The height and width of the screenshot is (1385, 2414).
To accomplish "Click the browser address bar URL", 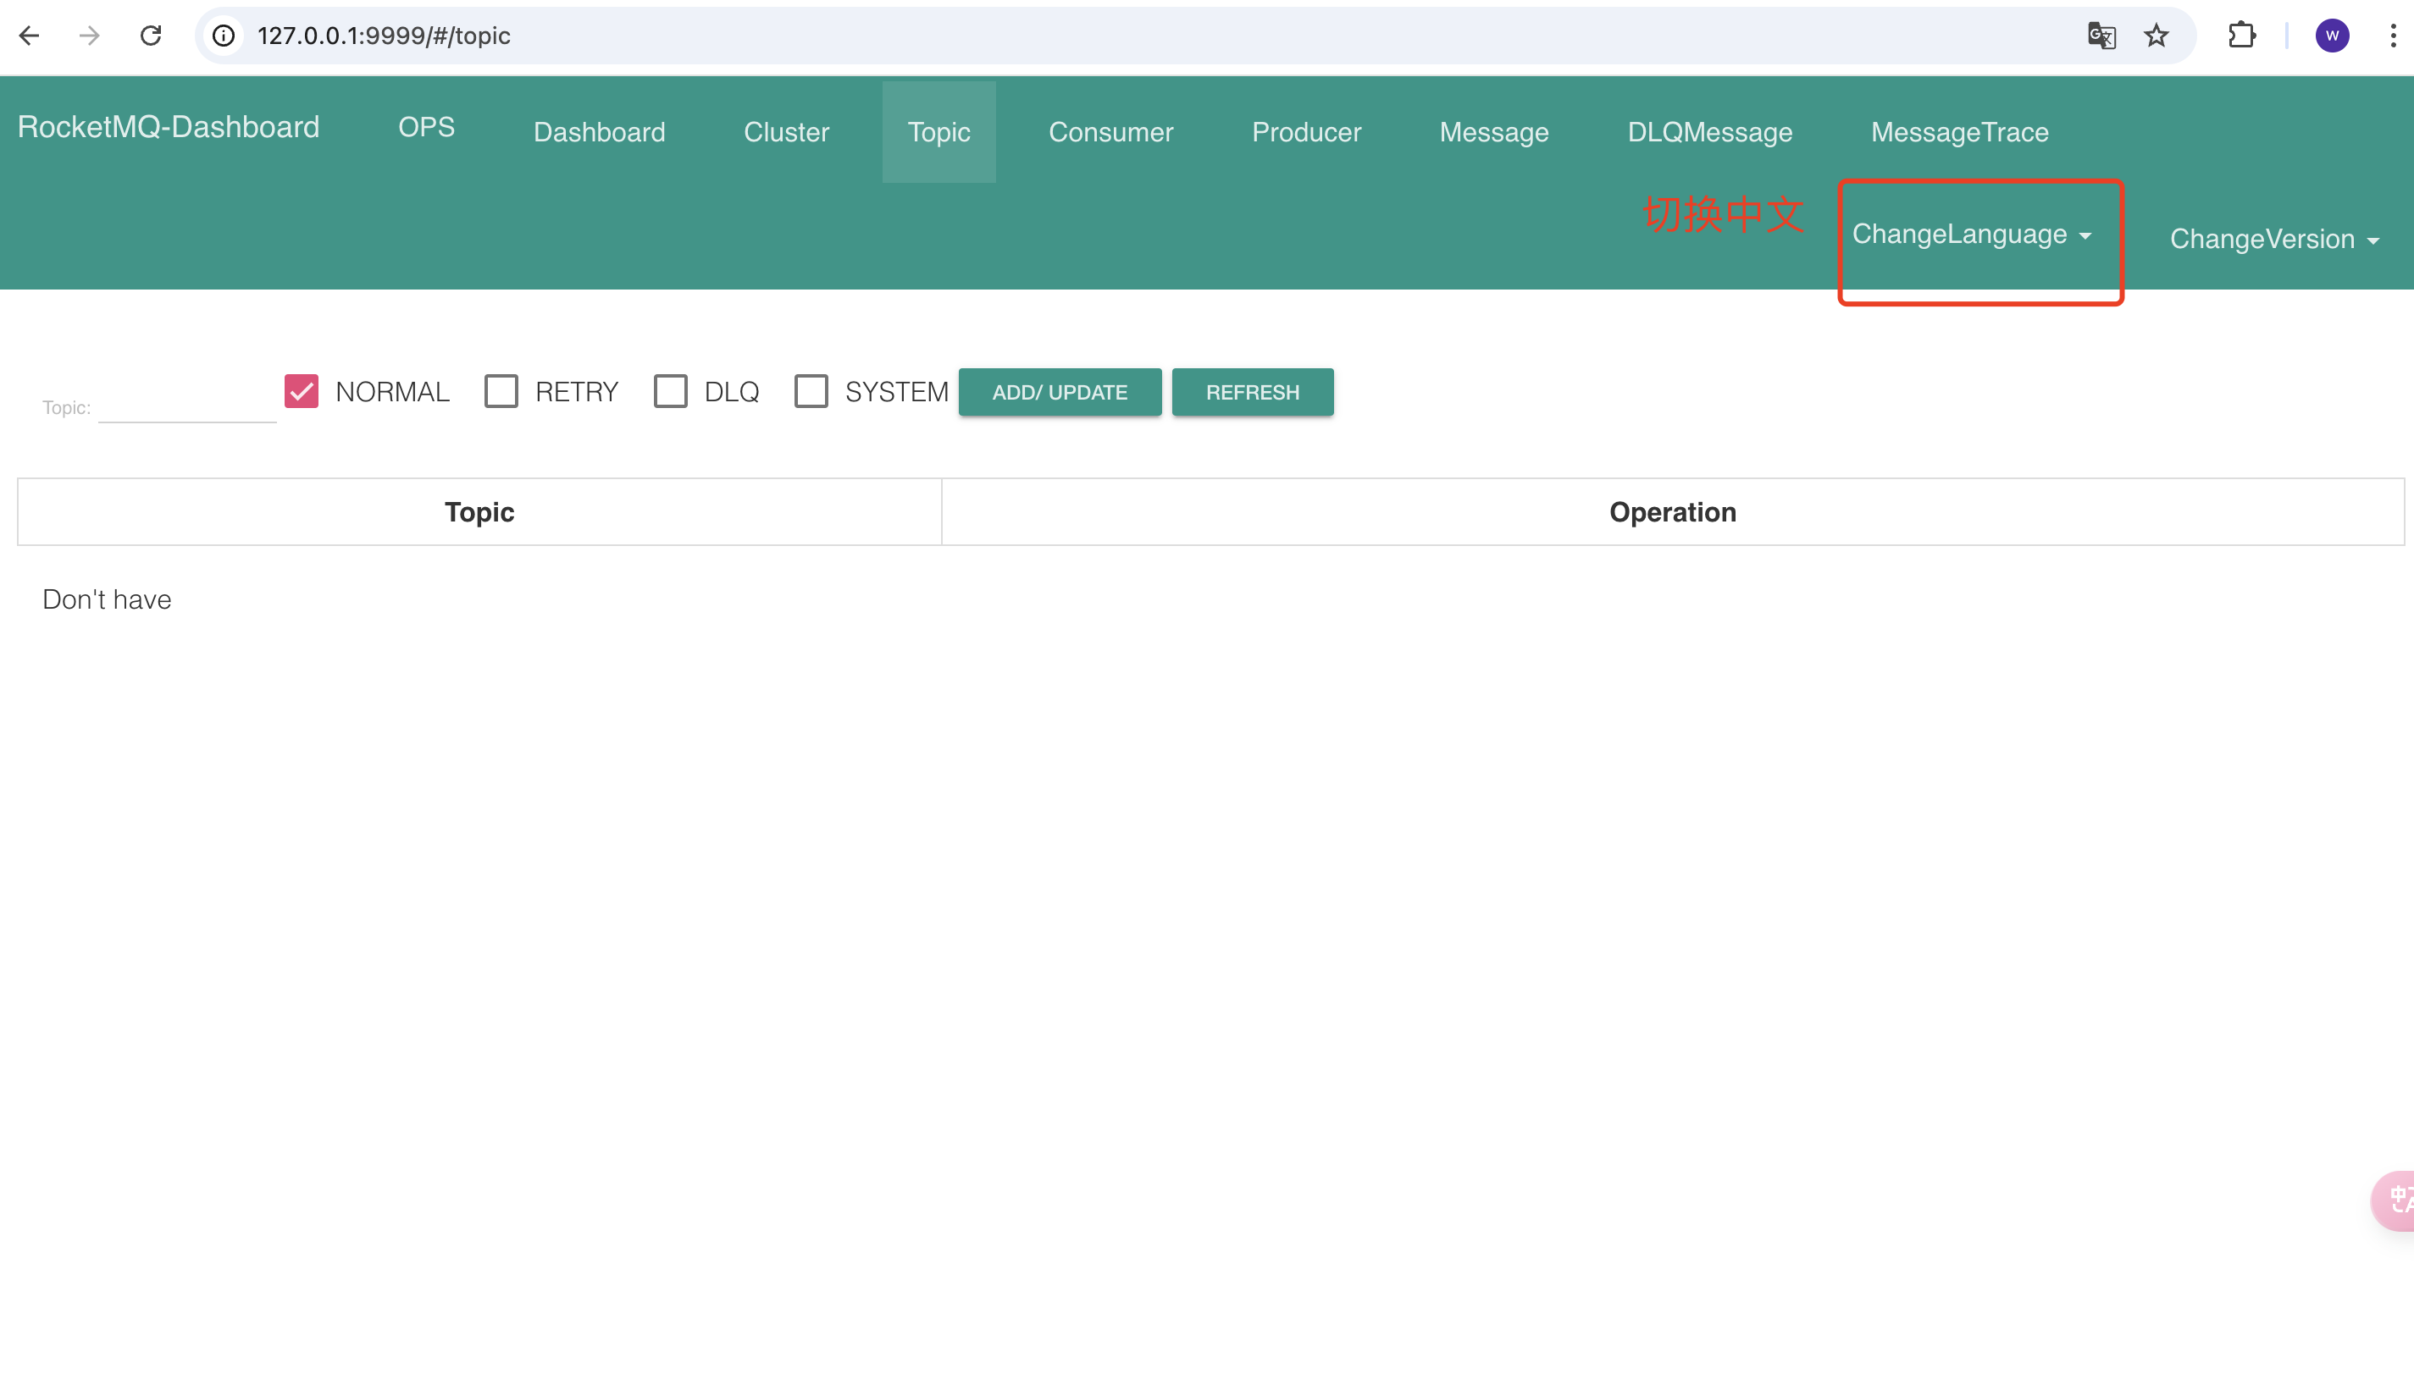I will pos(384,36).
